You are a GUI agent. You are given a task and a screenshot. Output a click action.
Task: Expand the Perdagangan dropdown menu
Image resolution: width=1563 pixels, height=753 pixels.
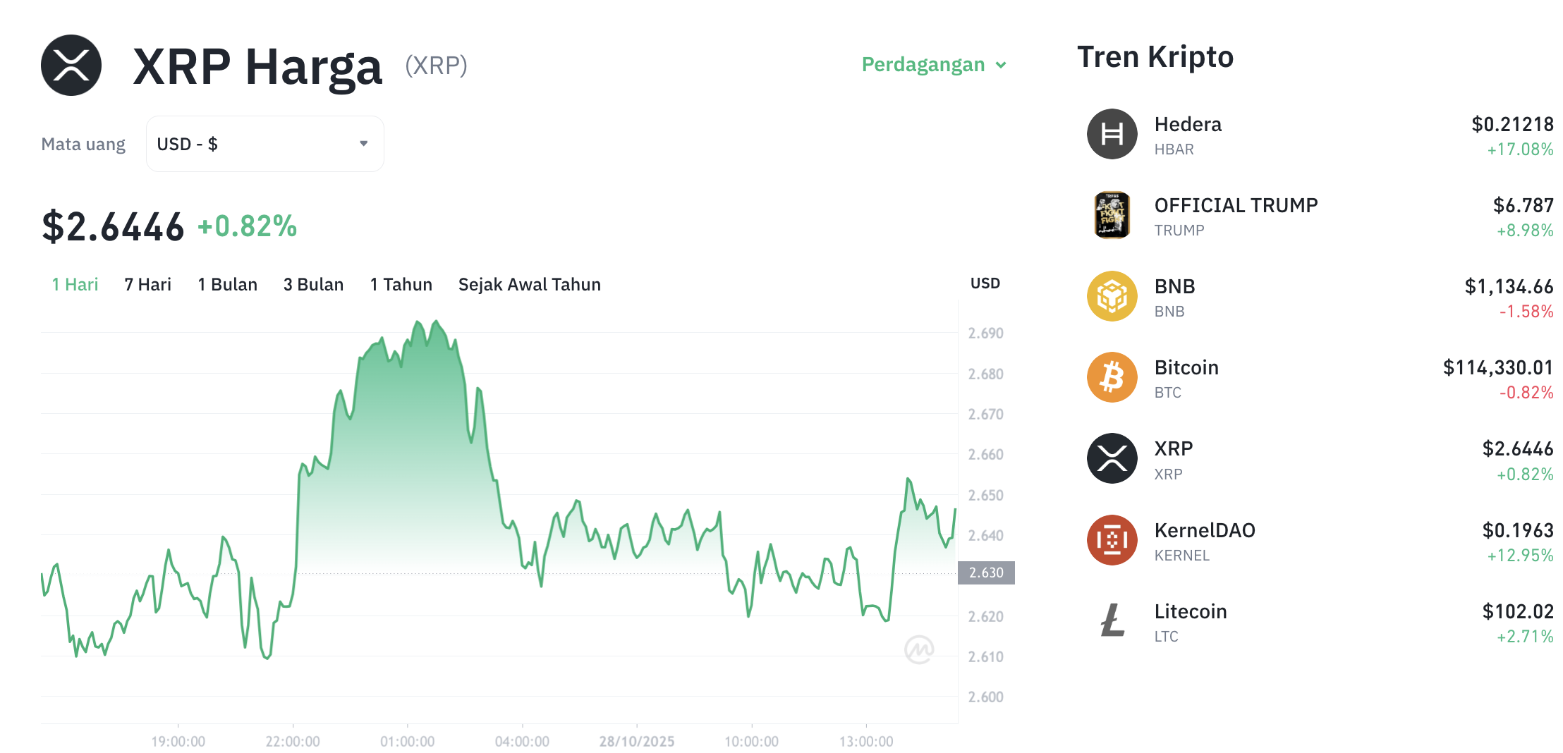[x=923, y=65]
